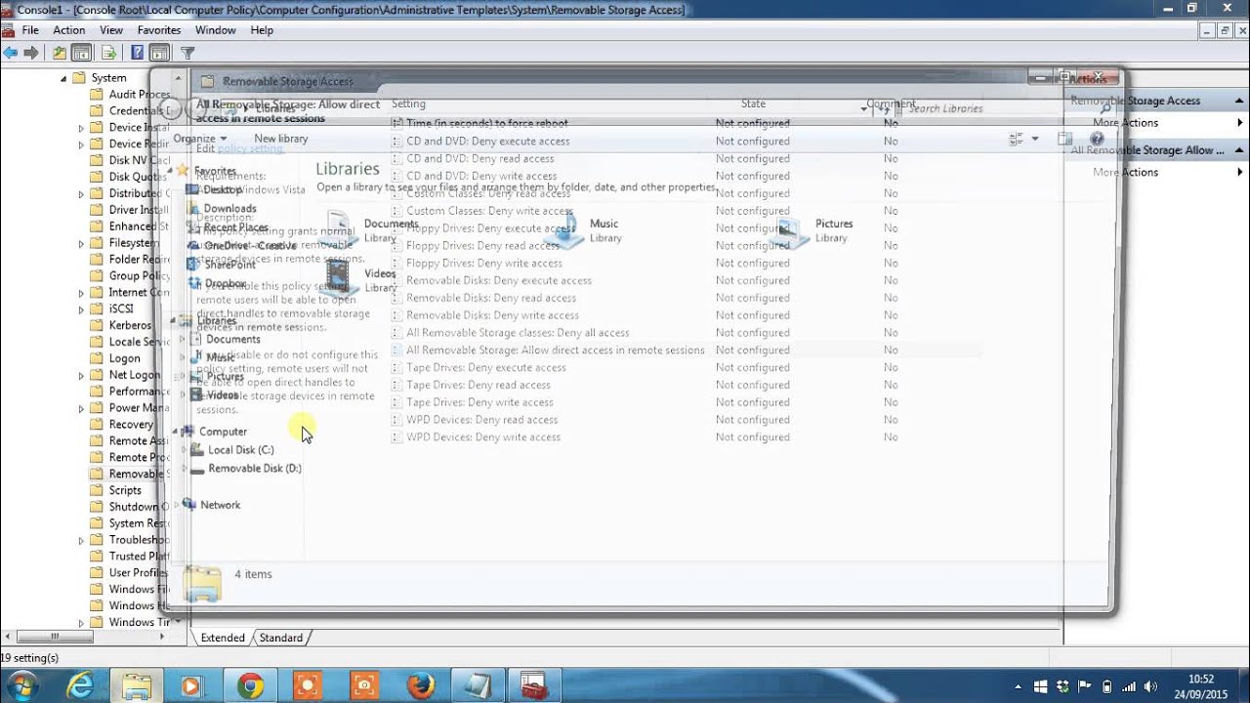1250x703 pixels.
Task: Click the clock showing 10:52
Action: [x=1201, y=678]
